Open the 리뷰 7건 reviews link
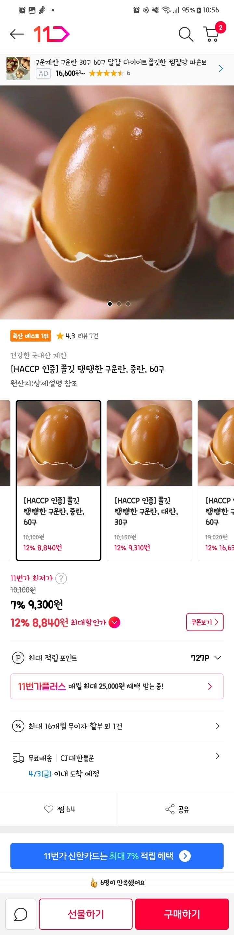 click(88, 336)
